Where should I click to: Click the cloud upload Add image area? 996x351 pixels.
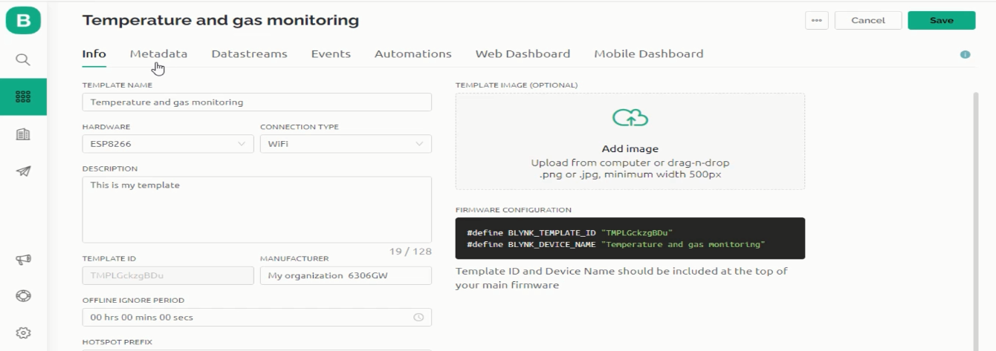click(x=630, y=141)
